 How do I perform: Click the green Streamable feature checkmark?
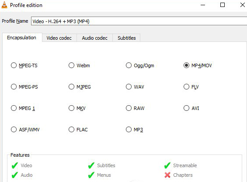click(167, 165)
